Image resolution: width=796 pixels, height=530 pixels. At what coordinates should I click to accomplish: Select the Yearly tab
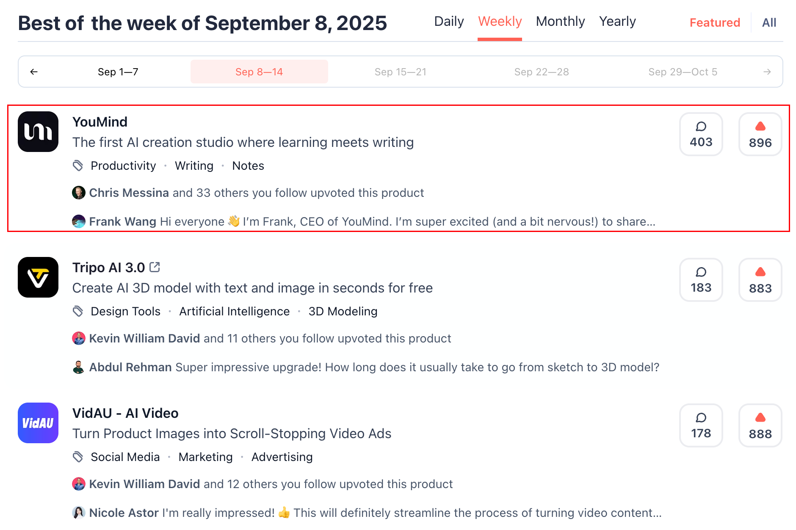pos(617,22)
